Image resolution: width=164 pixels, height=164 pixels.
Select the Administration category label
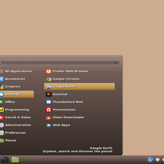(x=18, y=125)
